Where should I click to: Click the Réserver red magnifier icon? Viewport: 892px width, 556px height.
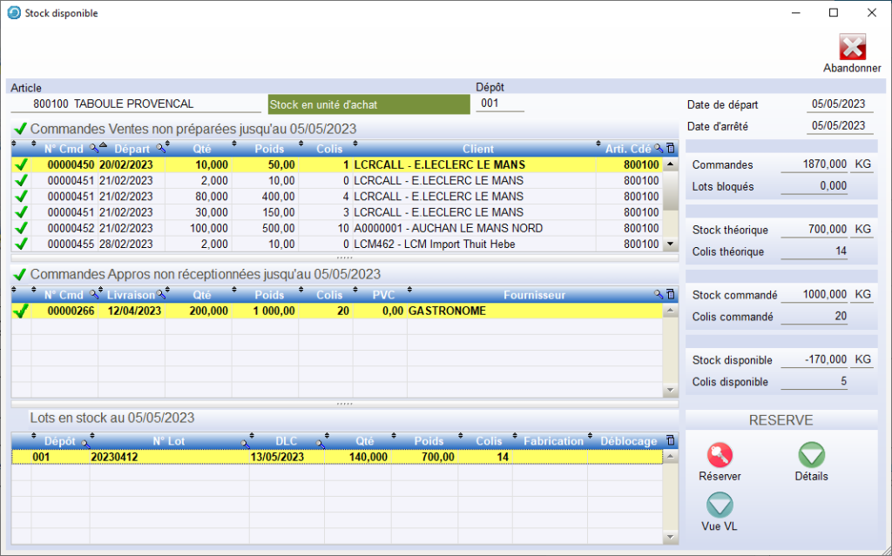(x=720, y=455)
